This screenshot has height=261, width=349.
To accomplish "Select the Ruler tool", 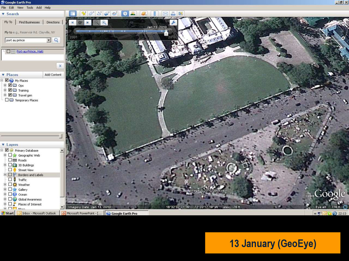I will pos(155,14).
